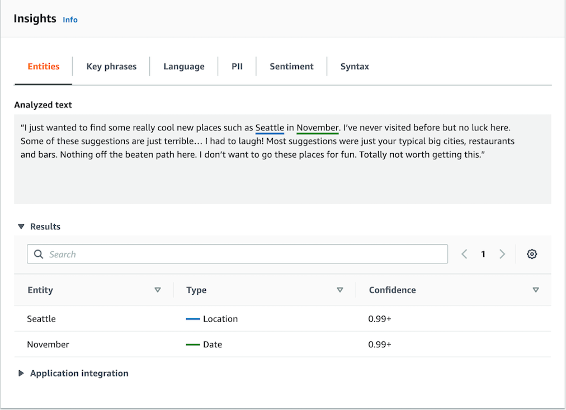Screen dimensions: 566x410
Task: Open the table preferences gear icon
Action: pos(532,253)
